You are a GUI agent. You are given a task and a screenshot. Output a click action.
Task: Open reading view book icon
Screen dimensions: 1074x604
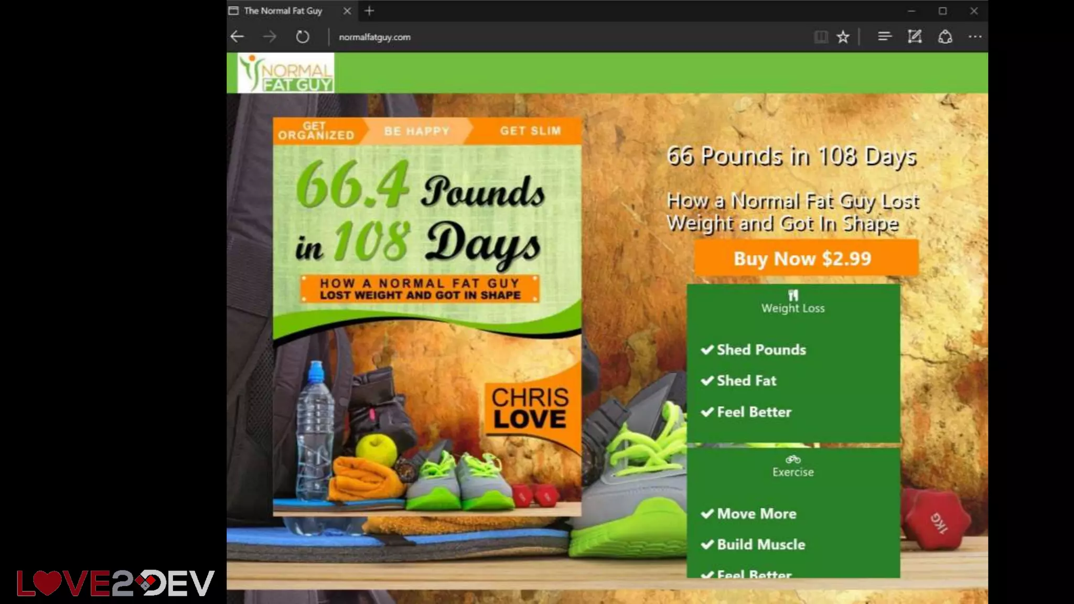click(x=821, y=37)
